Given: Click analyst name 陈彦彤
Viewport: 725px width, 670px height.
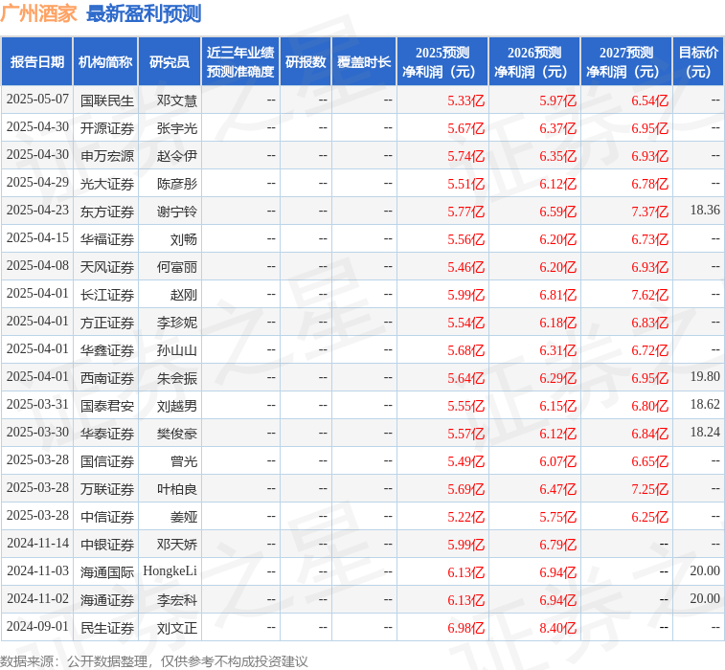Looking at the screenshot, I should (176, 184).
